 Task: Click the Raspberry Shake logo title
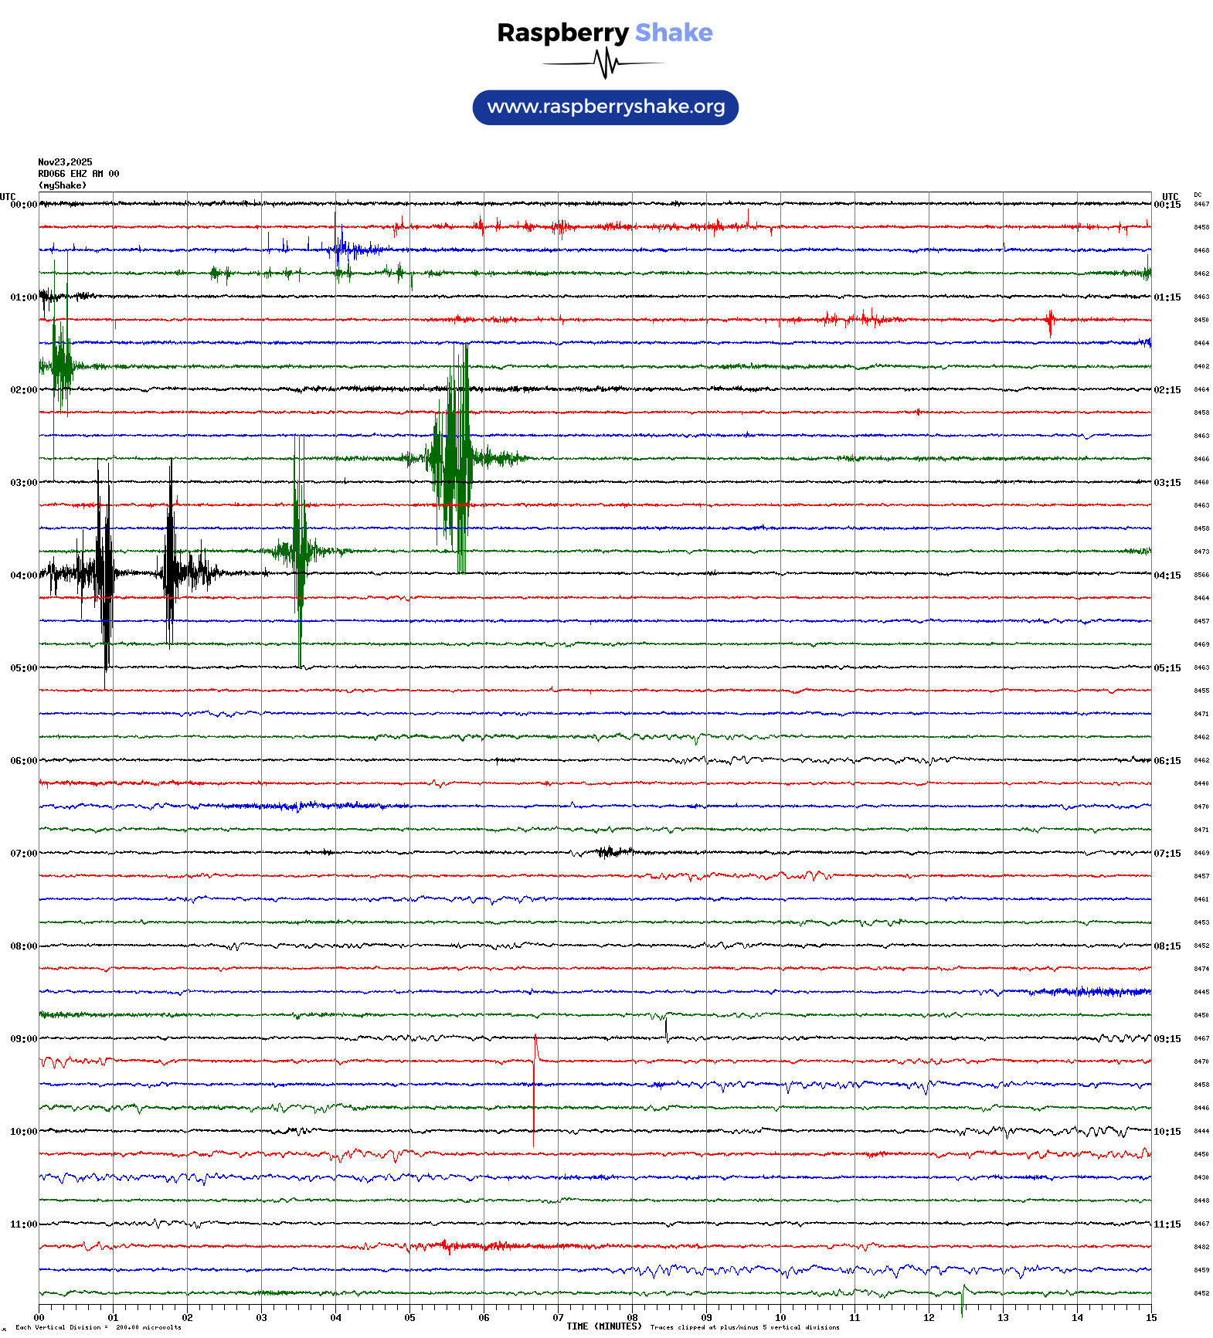tap(605, 32)
